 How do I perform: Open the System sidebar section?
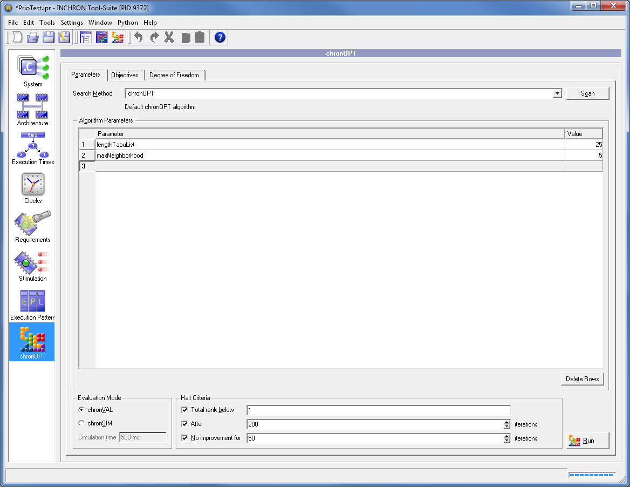coord(32,71)
